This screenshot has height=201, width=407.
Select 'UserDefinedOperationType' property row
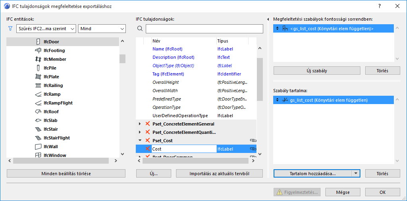196,116
